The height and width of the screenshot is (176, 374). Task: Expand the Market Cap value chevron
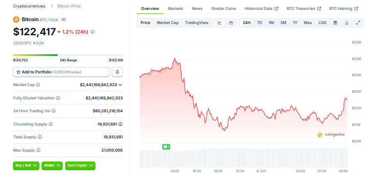pyautogui.click(x=120, y=85)
